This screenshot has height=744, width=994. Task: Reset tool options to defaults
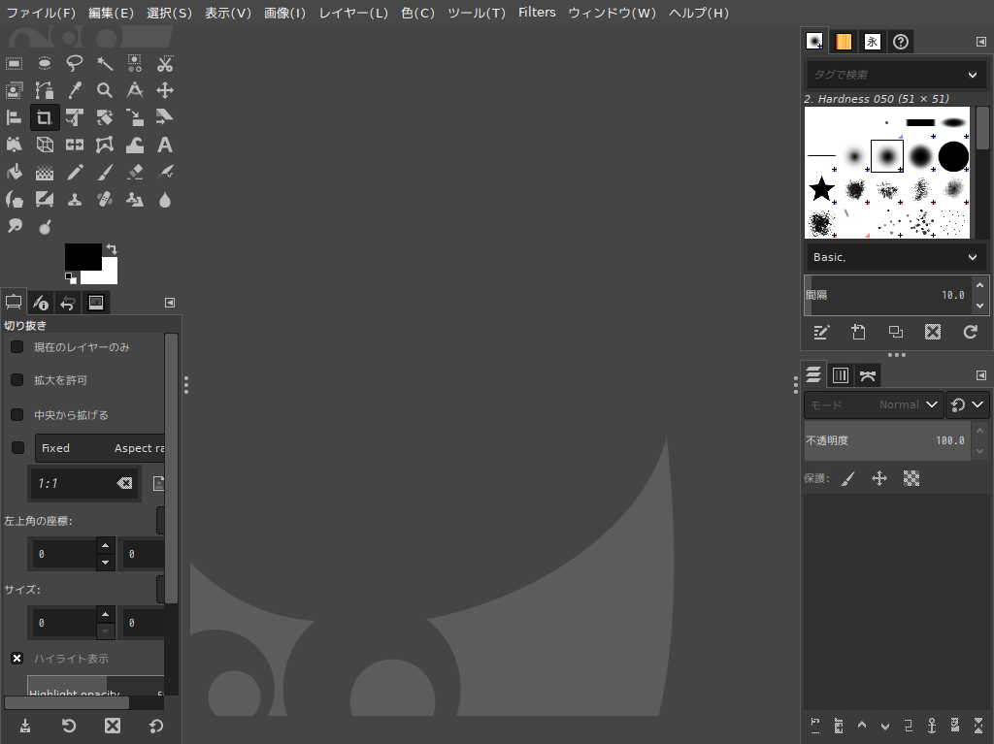(x=156, y=726)
